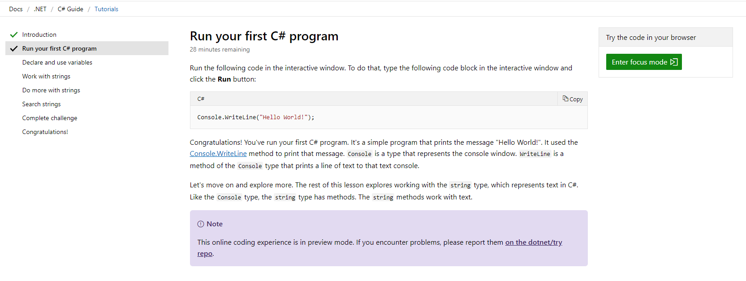Click the C# label on the code block header

[x=200, y=99]
